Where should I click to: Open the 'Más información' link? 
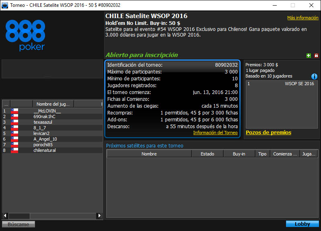302,18
